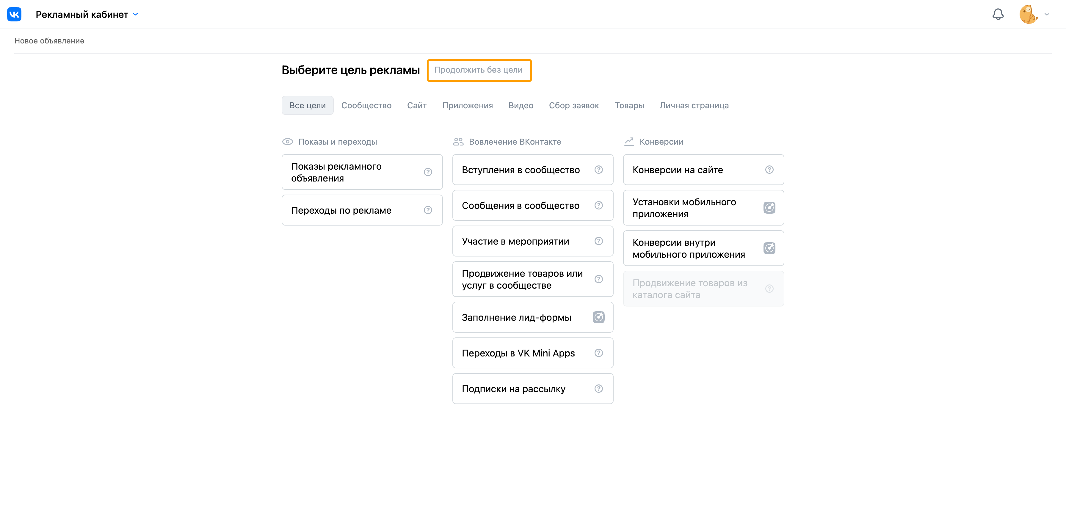Switch to the Сайт tab
1066x510 pixels.
click(417, 106)
